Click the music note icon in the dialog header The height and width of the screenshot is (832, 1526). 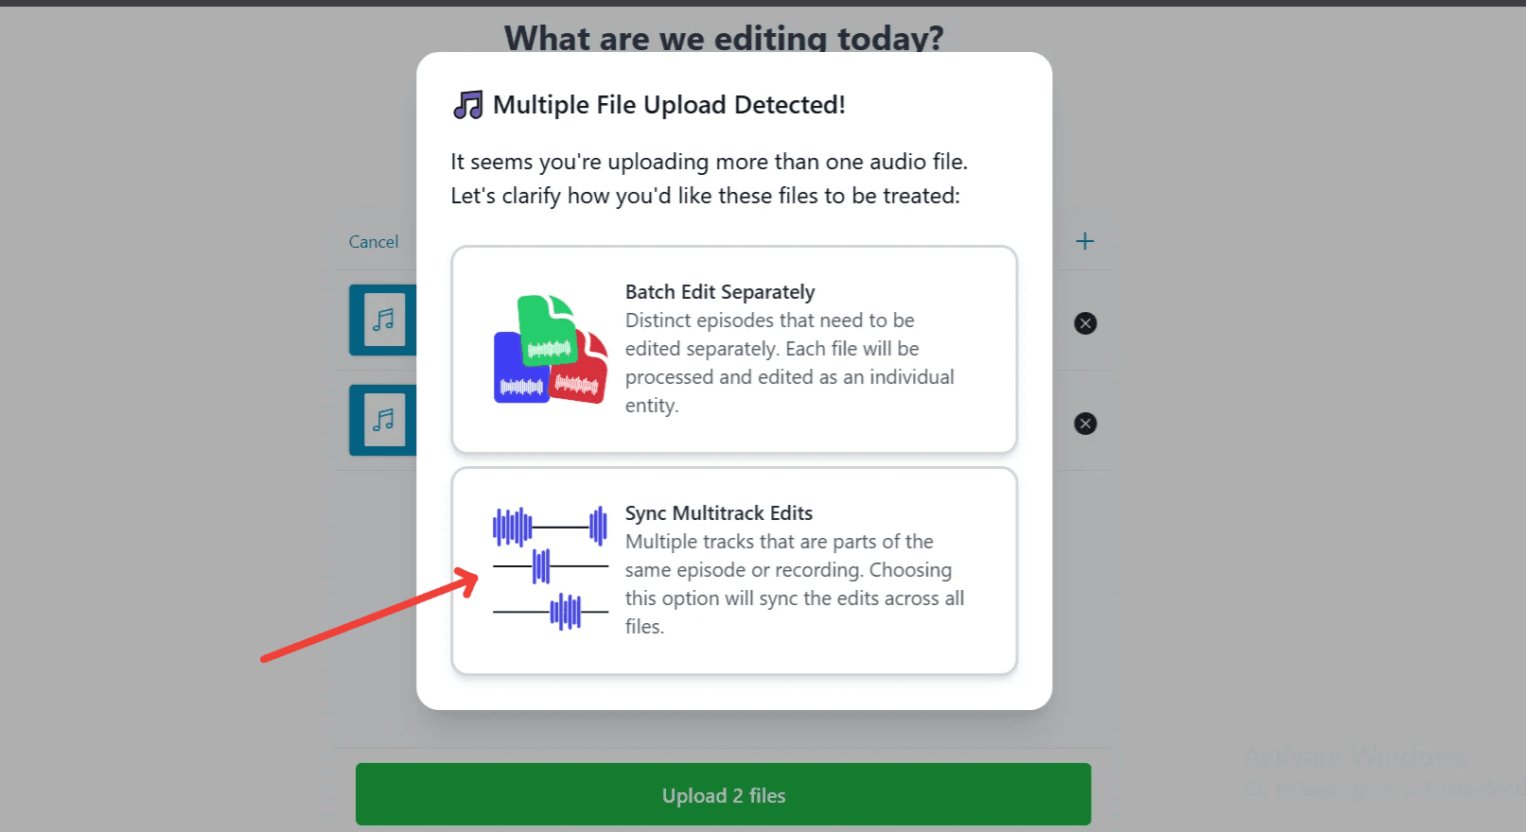pyautogui.click(x=467, y=105)
